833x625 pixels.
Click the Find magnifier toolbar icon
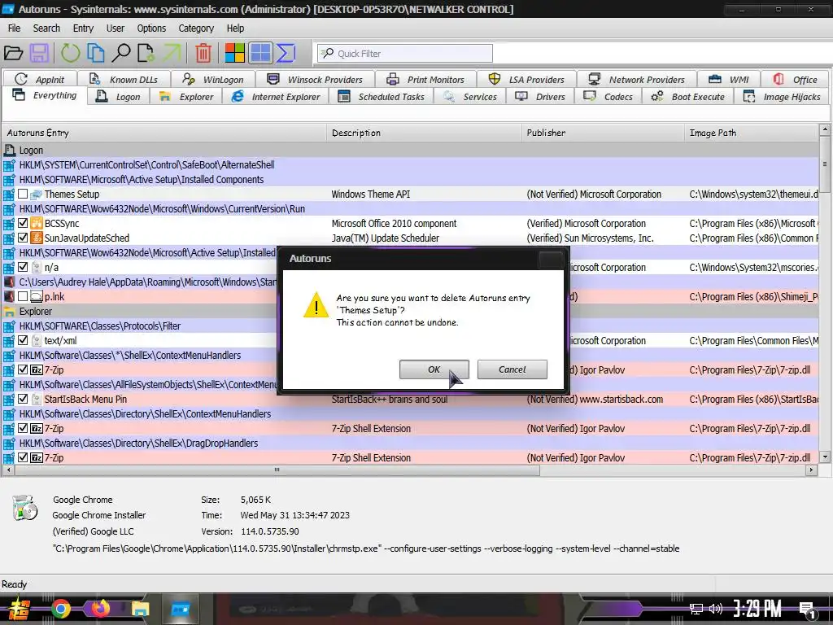[x=121, y=53]
